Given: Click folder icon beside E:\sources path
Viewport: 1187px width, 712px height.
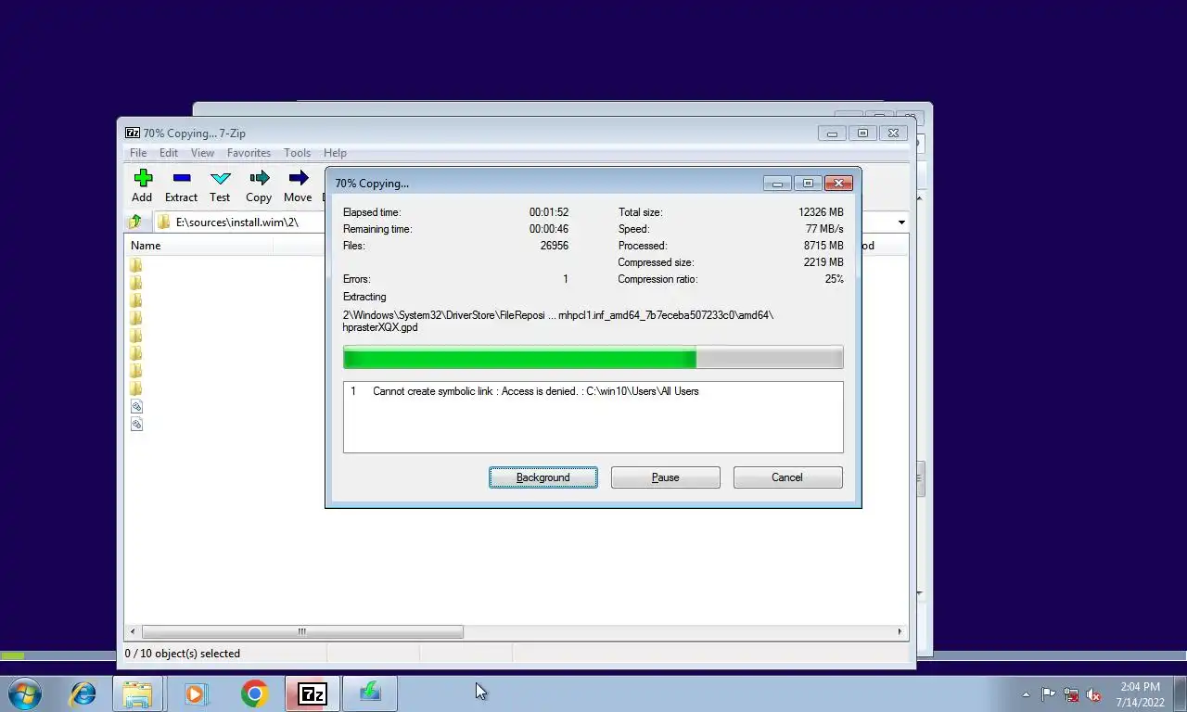Looking at the screenshot, I should click(164, 222).
